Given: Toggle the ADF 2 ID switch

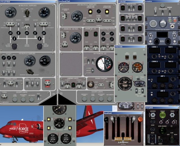Looking at the screenshot, I should pyautogui.click(x=152, y=95).
